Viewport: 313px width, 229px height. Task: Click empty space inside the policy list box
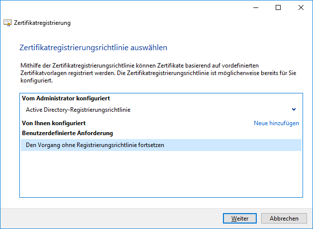point(161,173)
